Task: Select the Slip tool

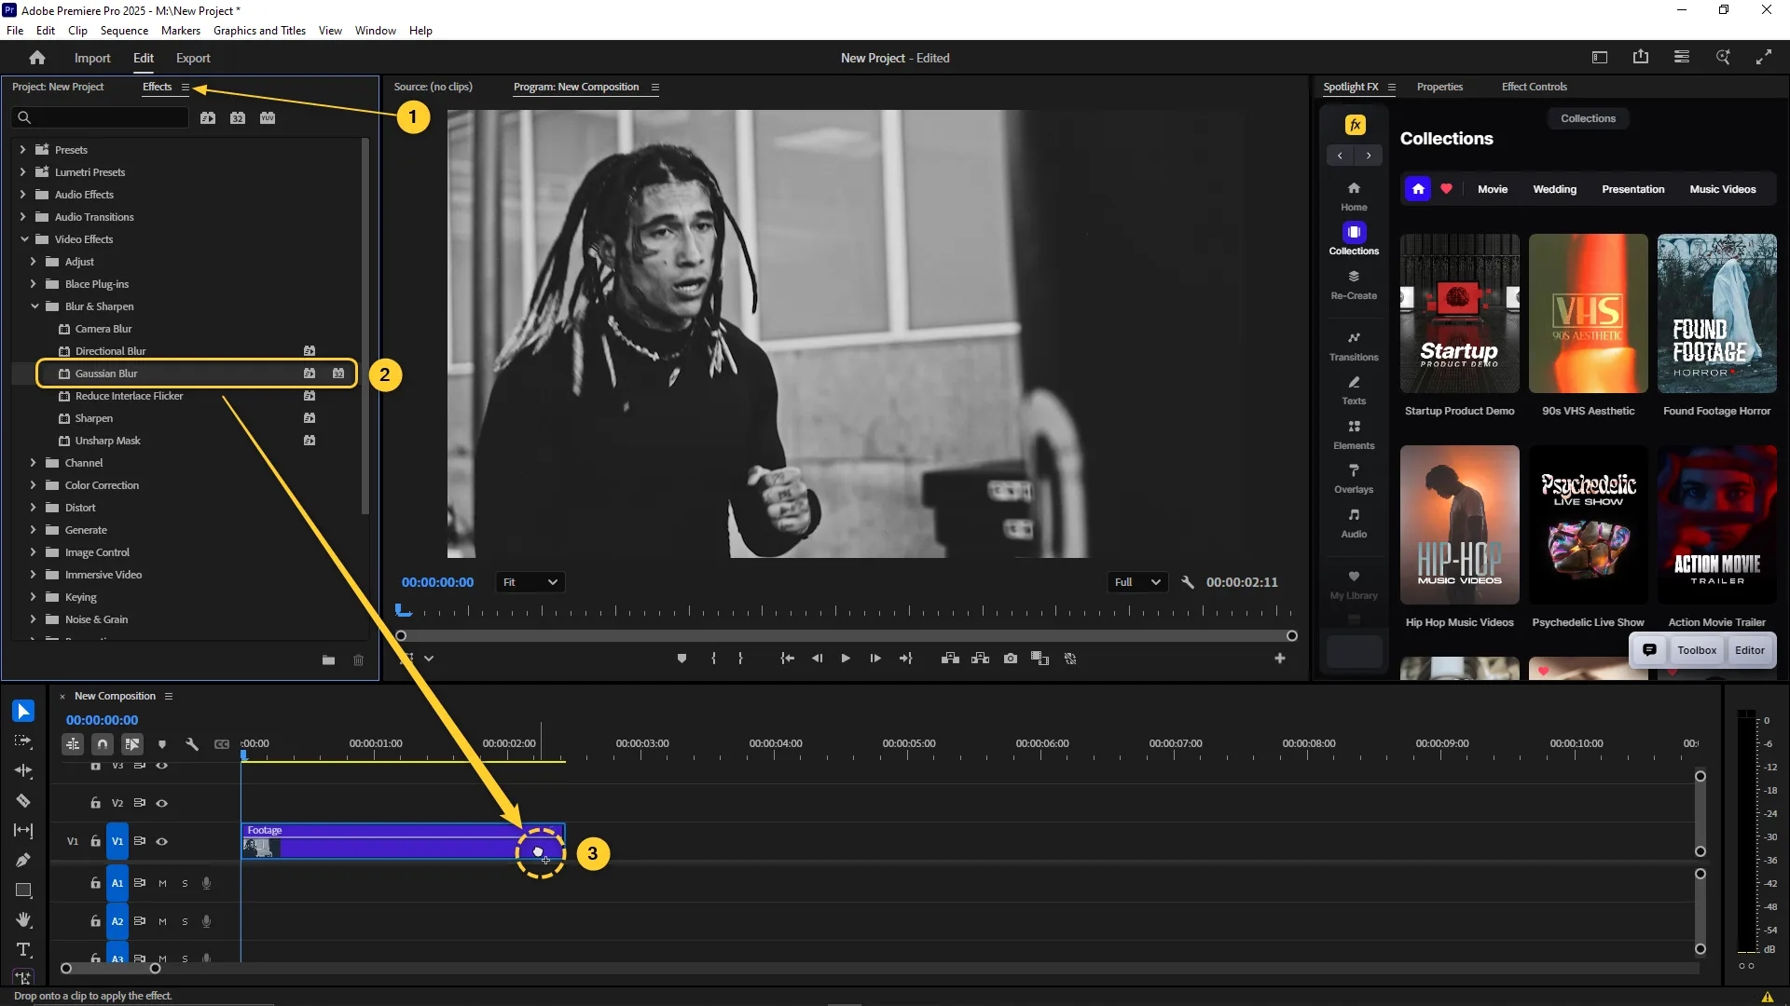Action: point(23,831)
